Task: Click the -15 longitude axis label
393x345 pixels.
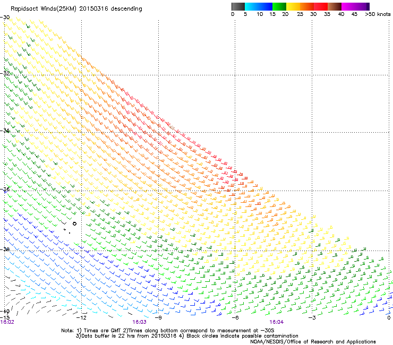Action: [5, 318]
